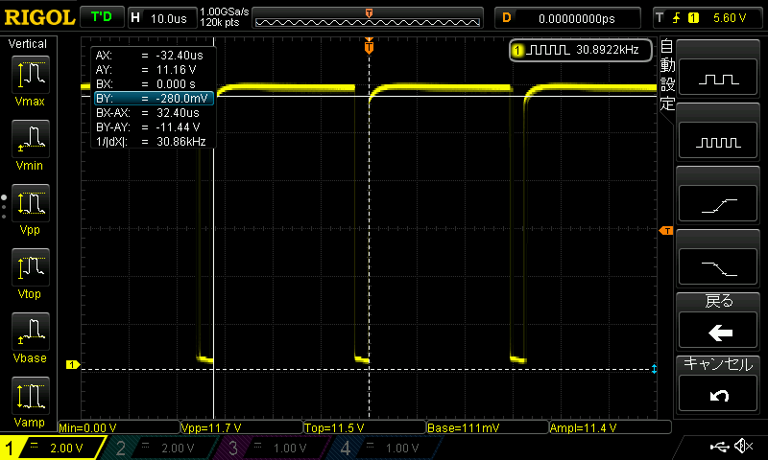
Task: Click the Base=111mV measurement result
Action: (488, 427)
